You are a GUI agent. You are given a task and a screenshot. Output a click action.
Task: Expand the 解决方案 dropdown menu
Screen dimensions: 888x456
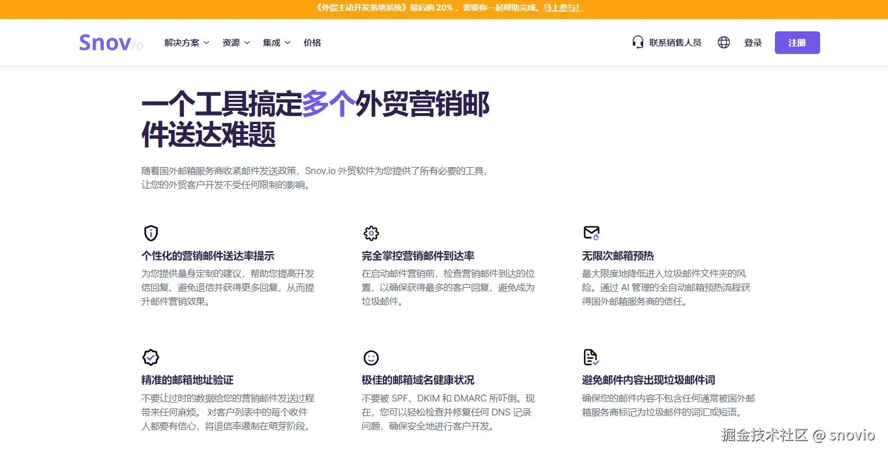187,42
